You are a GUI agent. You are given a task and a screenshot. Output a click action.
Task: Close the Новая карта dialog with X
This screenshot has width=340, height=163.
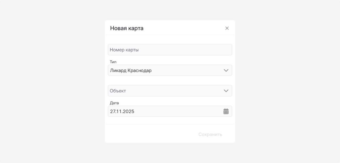coord(227,28)
